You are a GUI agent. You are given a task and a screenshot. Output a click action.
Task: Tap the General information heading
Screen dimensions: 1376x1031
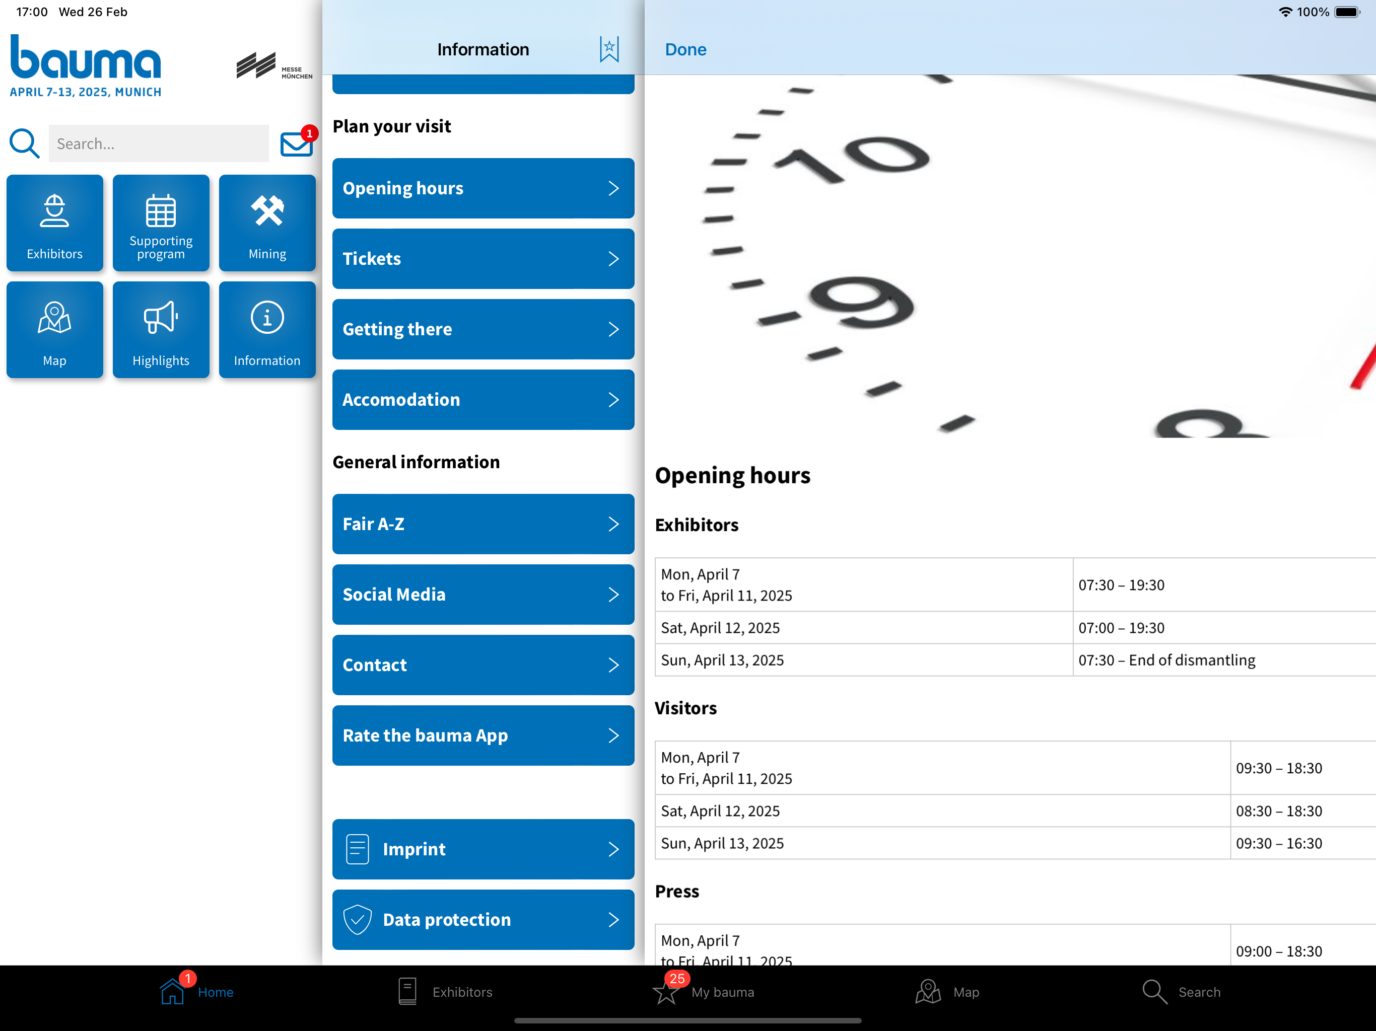pos(416,462)
